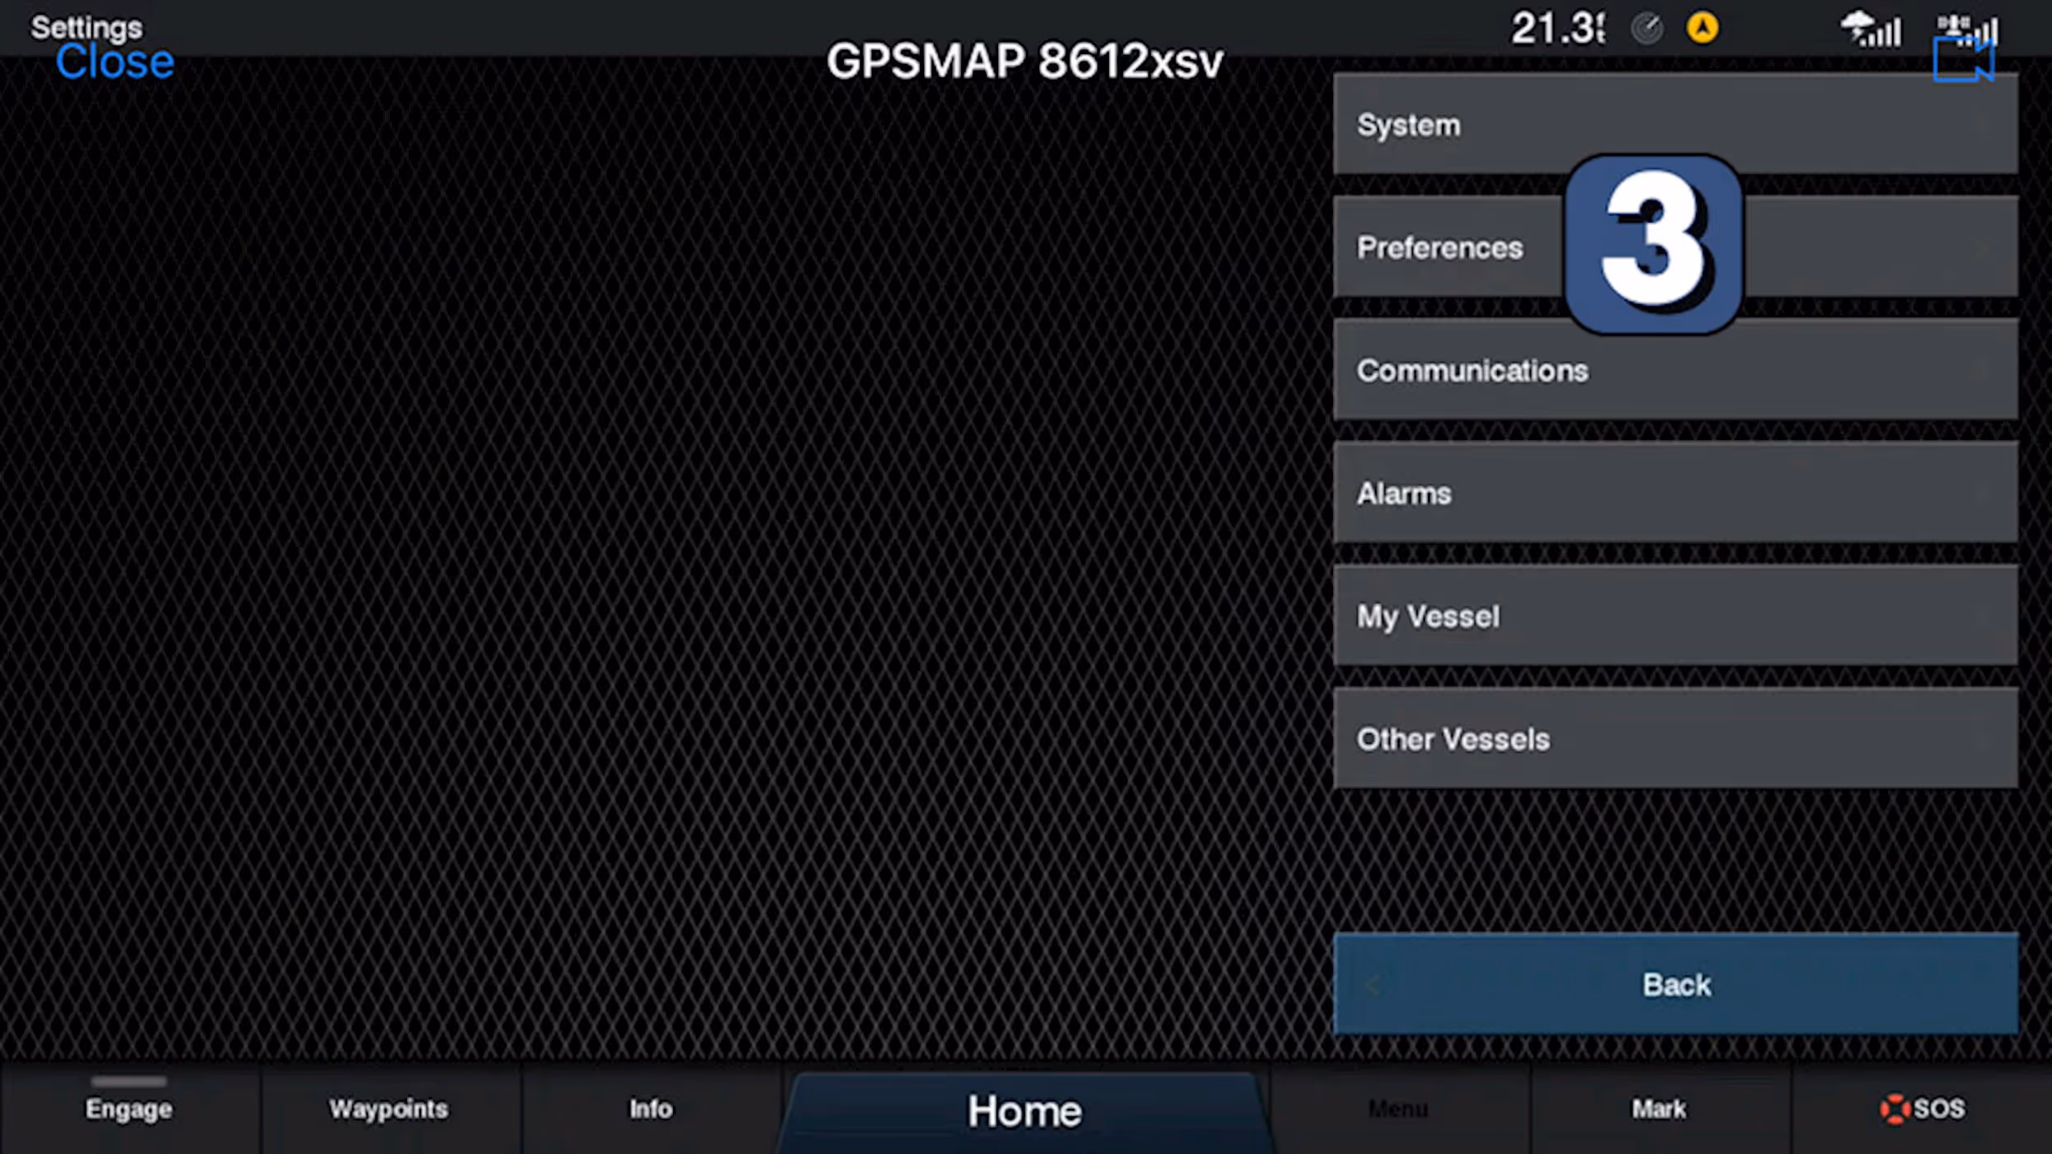Select Communications settings

[x=1675, y=370]
